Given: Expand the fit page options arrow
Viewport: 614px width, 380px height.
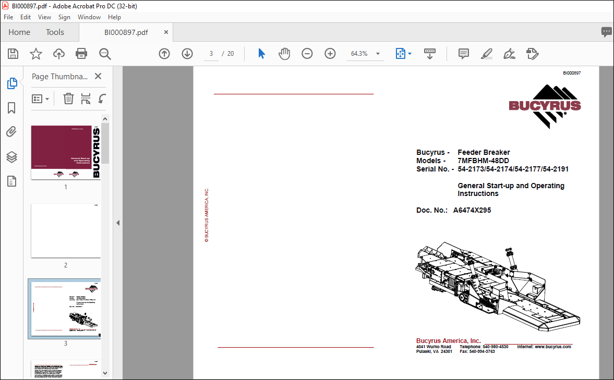Looking at the screenshot, I should 410,54.
